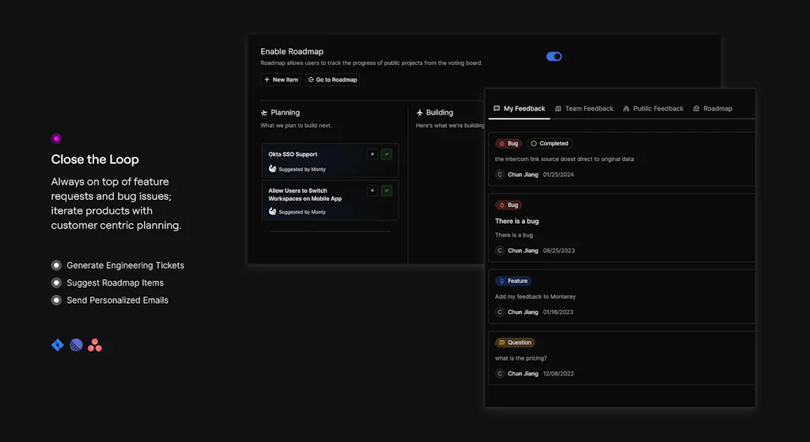Click the Chun Jiang avatar dated 01/16/2023
Viewport: 810px width, 442px height.
tap(500, 312)
